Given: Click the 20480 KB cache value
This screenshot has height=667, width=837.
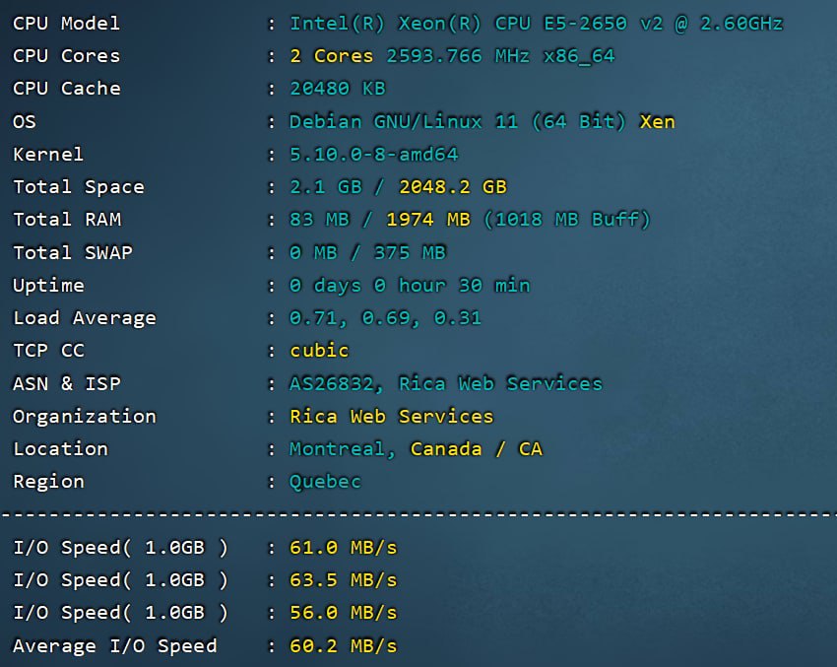Looking at the screenshot, I should [337, 89].
